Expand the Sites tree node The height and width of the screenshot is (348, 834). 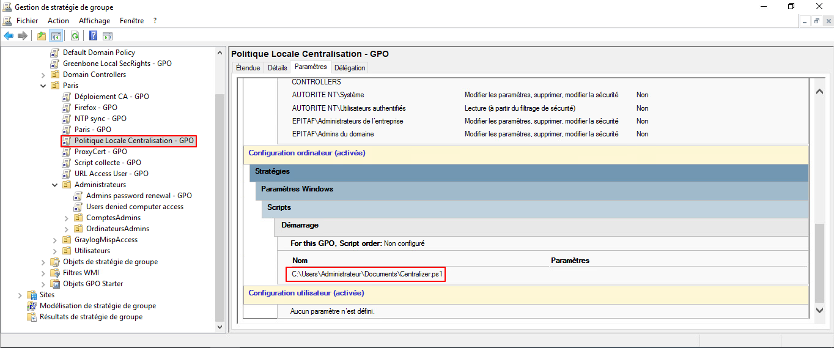(x=20, y=295)
